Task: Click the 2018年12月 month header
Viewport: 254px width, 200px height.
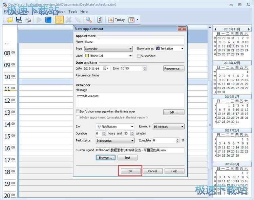Action: (x=232, y=63)
